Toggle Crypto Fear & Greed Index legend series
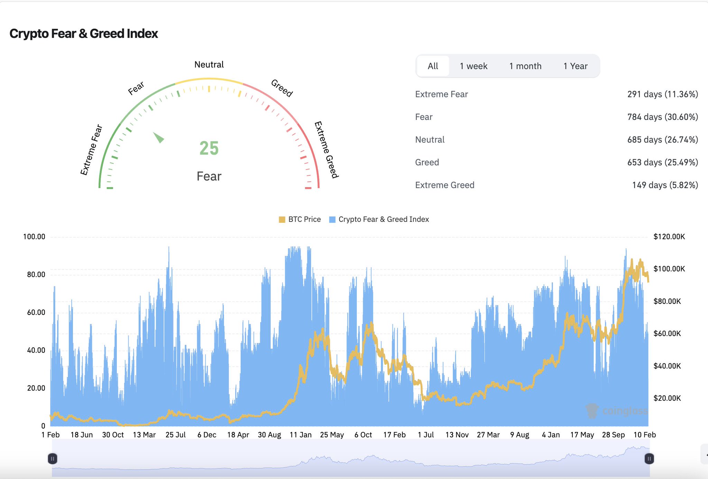The height and width of the screenshot is (479, 708). point(379,219)
